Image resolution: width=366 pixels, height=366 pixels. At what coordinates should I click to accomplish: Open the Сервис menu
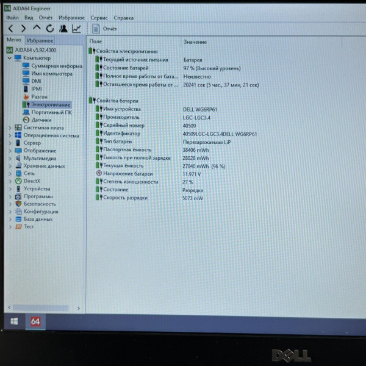click(99, 18)
